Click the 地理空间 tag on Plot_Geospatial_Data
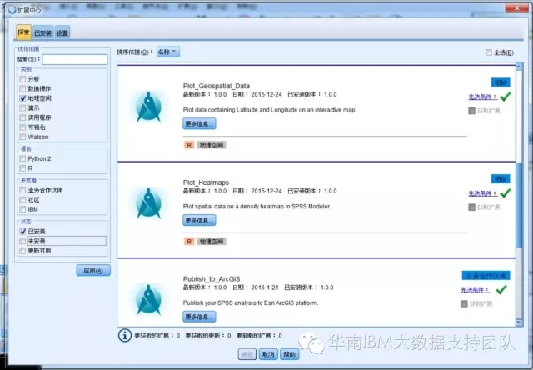Screen dimensions: 533x370 point(212,145)
